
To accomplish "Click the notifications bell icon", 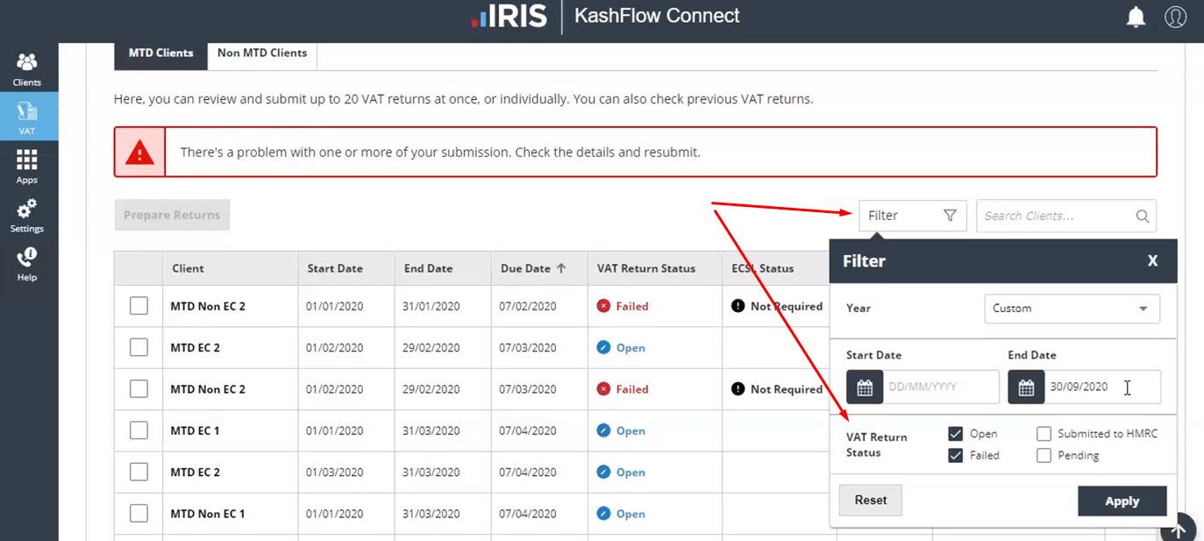I will [x=1136, y=17].
